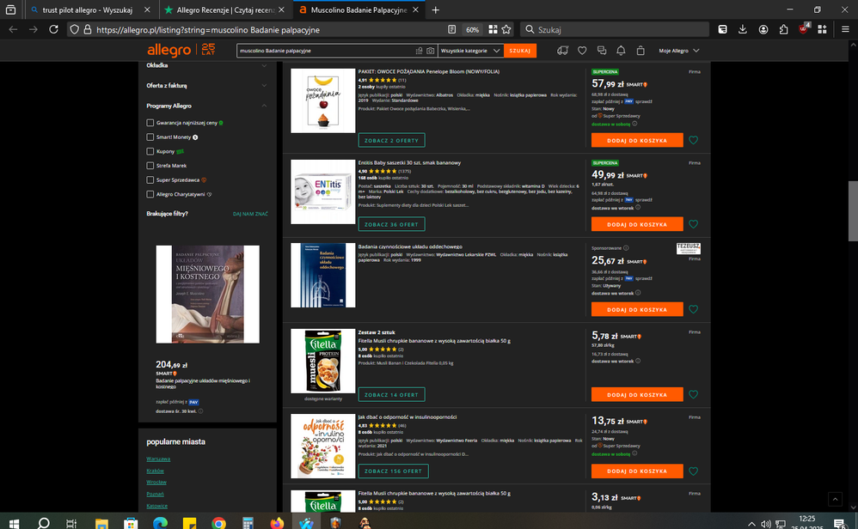Switch to Allegro Recenzje tab
The height and width of the screenshot is (529, 858).
225,9
